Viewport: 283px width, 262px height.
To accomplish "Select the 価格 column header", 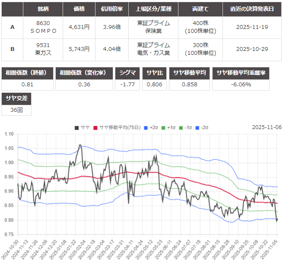I will pos(79,9).
